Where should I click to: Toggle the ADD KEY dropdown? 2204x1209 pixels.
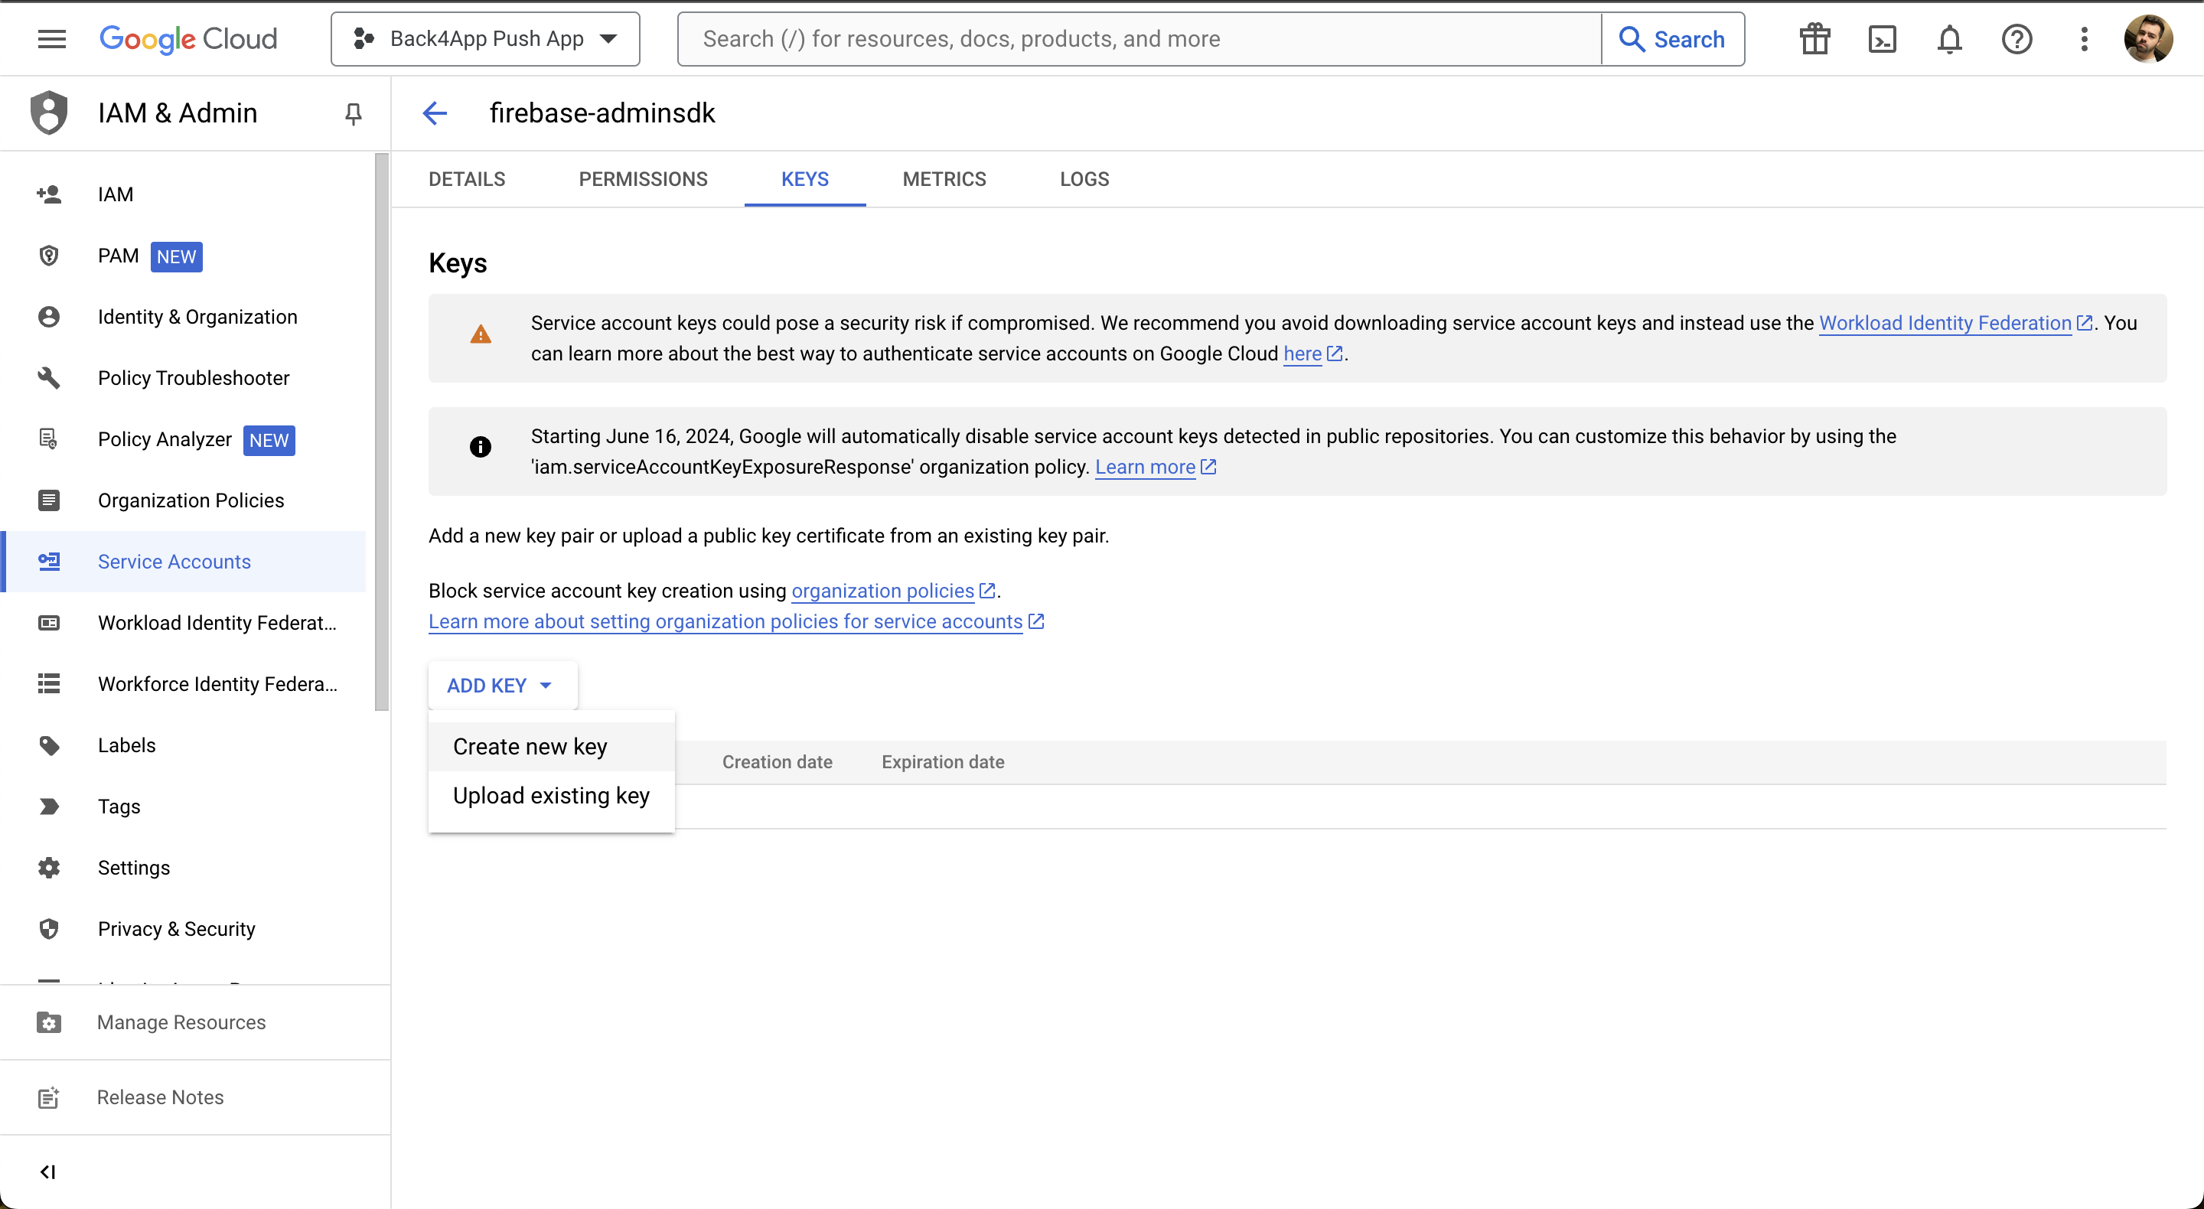pyautogui.click(x=501, y=686)
